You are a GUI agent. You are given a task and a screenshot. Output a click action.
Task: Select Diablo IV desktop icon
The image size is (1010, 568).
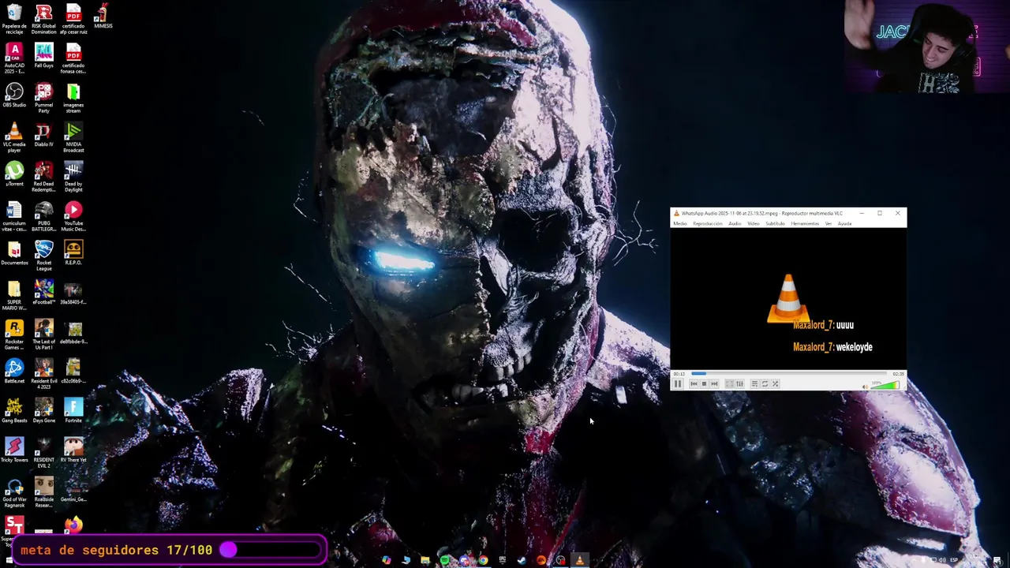[x=43, y=136]
